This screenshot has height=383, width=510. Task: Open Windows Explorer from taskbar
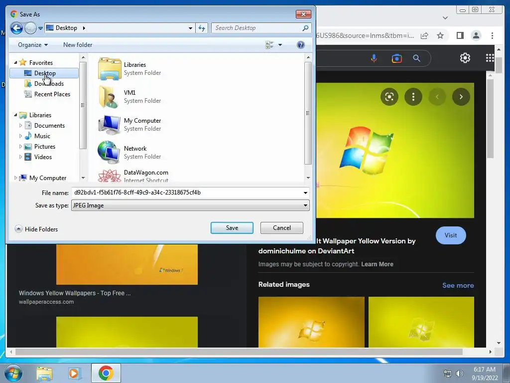pos(44,373)
